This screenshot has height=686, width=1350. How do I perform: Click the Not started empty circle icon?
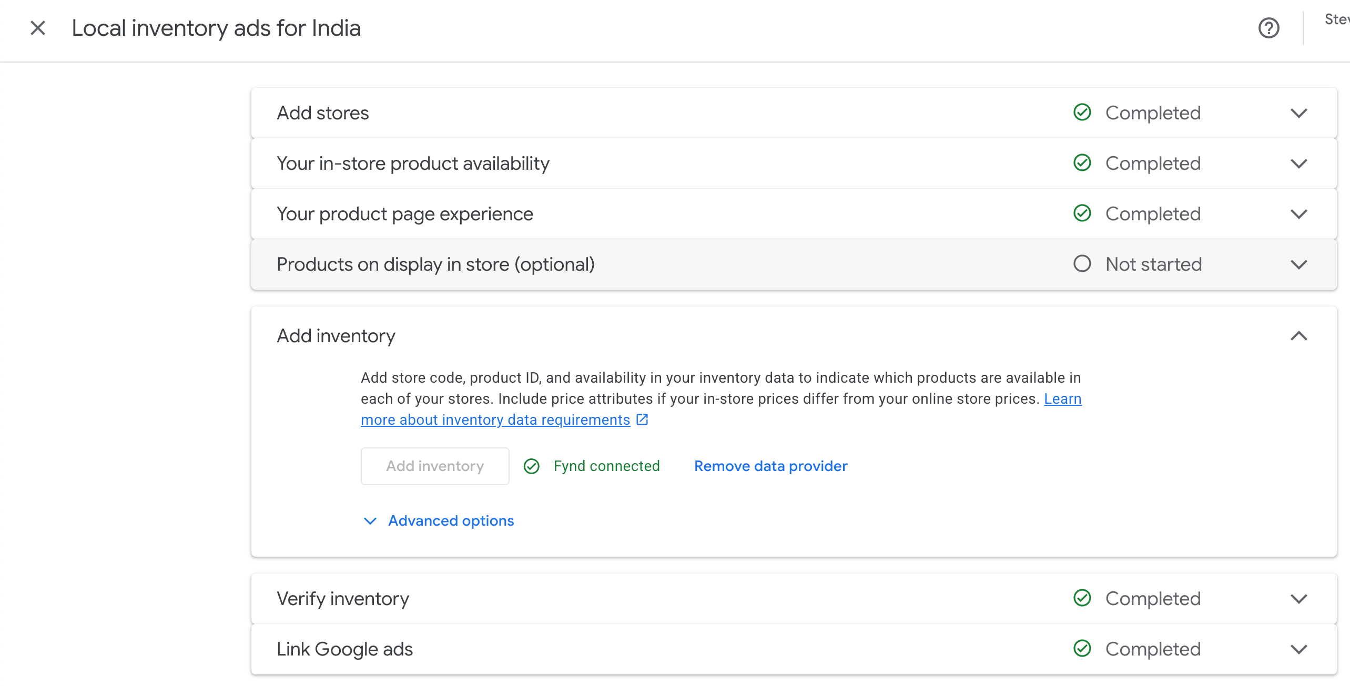[x=1082, y=264]
